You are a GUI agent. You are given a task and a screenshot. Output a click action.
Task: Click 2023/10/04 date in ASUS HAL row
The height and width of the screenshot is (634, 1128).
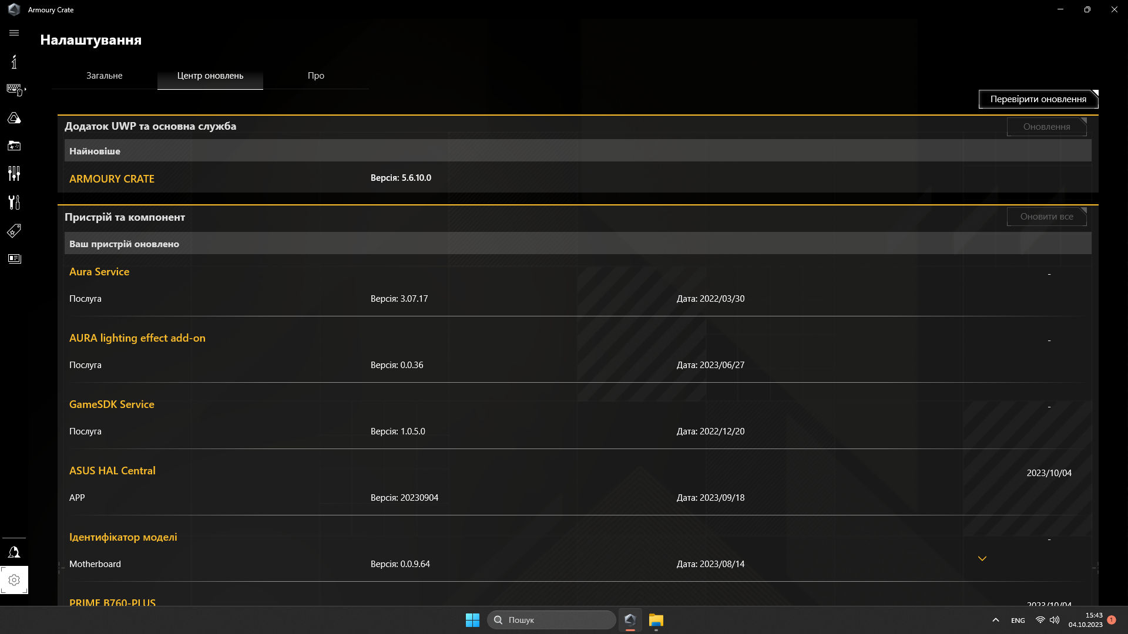click(1049, 473)
